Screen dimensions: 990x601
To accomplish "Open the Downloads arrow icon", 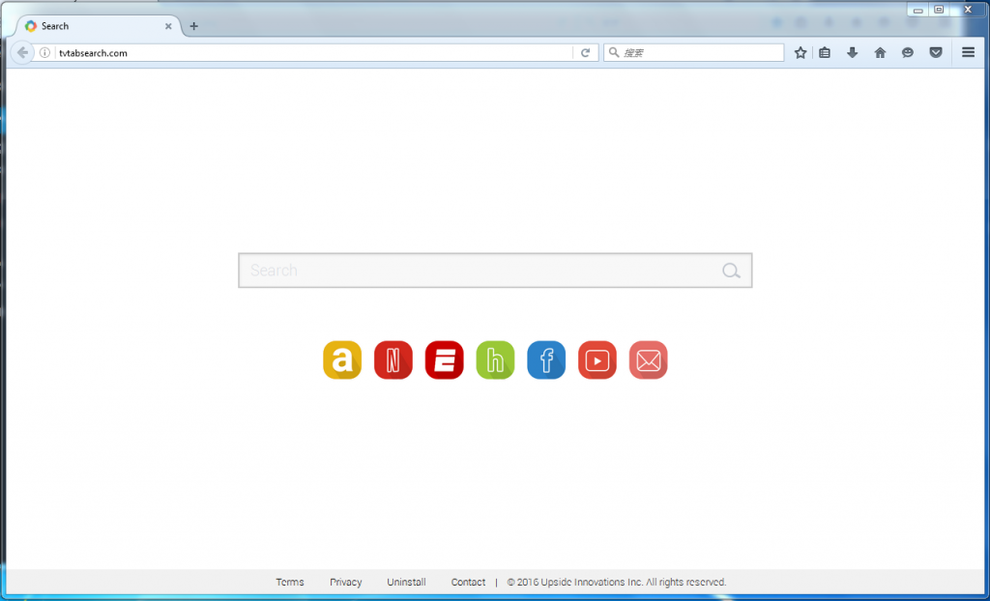I will pyautogui.click(x=853, y=53).
